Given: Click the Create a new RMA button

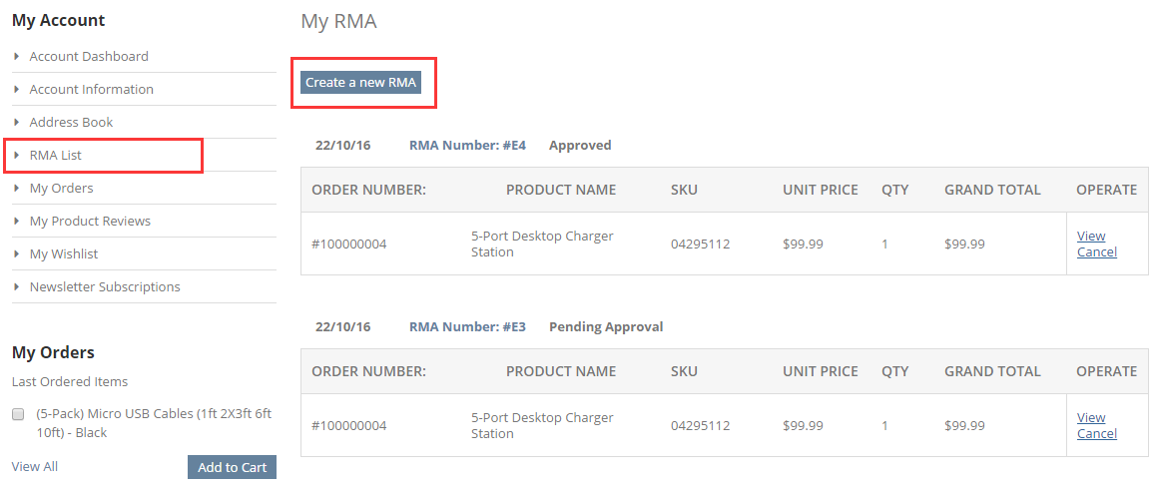Looking at the screenshot, I should pyautogui.click(x=360, y=82).
